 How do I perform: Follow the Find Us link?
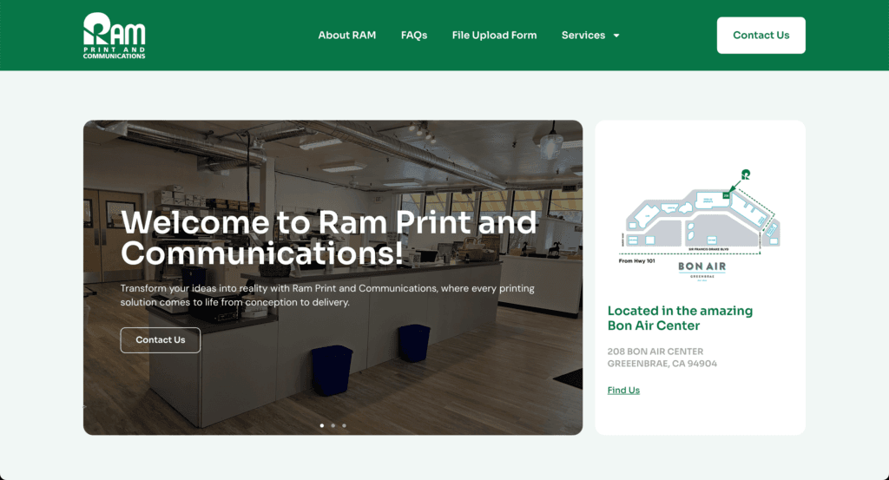[x=623, y=391]
